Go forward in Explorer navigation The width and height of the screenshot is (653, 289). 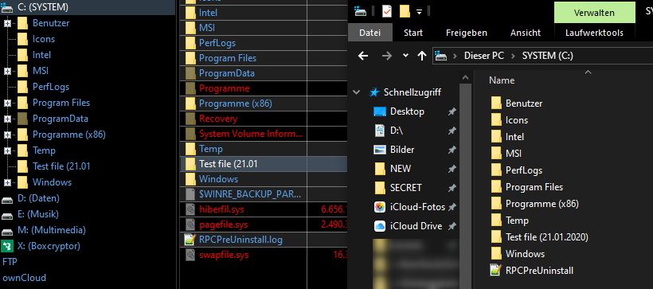click(x=387, y=56)
